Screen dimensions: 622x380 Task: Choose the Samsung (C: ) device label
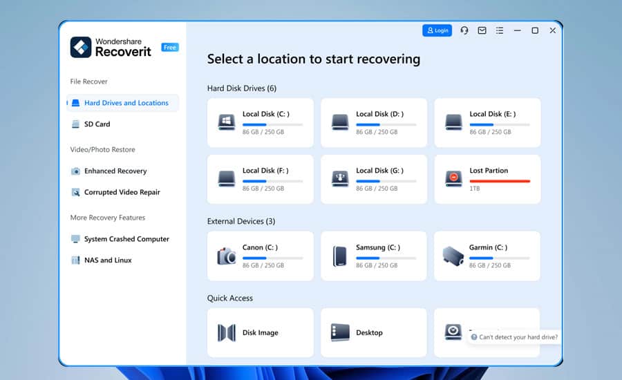pos(378,247)
